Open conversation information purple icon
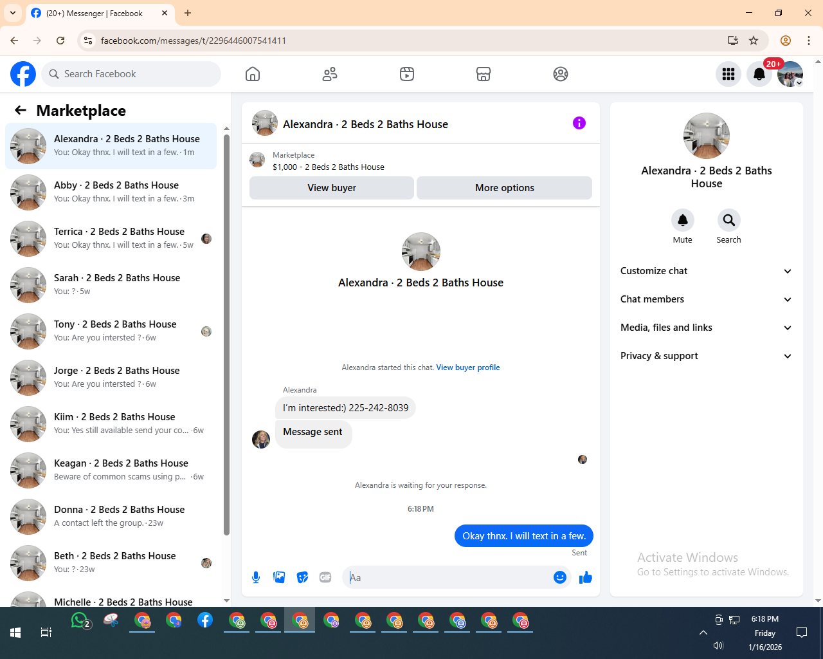This screenshot has height=659, width=823. (579, 123)
